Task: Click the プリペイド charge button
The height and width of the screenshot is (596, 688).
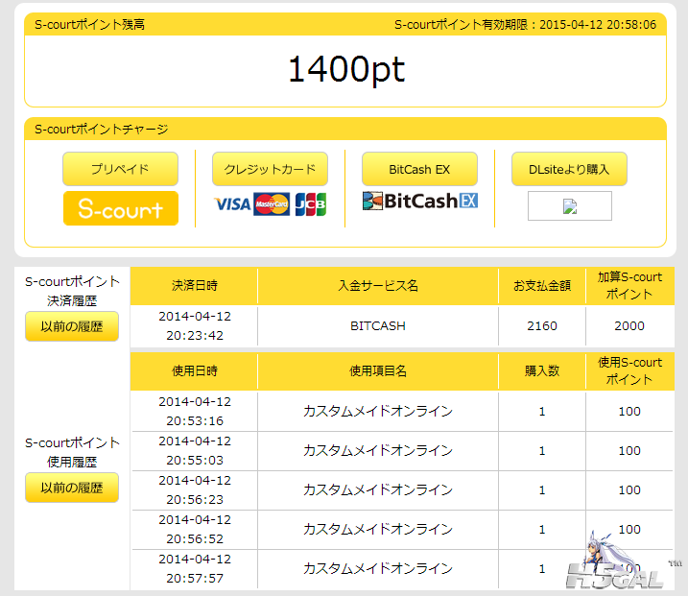Action: (120, 169)
